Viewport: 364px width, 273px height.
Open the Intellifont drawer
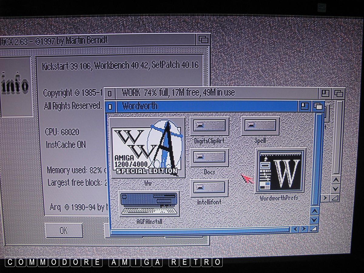(x=209, y=188)
